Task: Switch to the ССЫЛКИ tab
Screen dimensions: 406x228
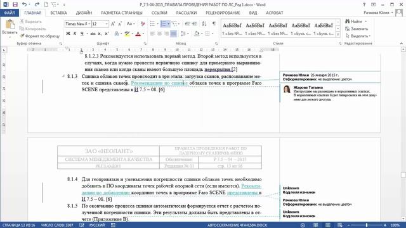Action: click(x=159, y=13)
